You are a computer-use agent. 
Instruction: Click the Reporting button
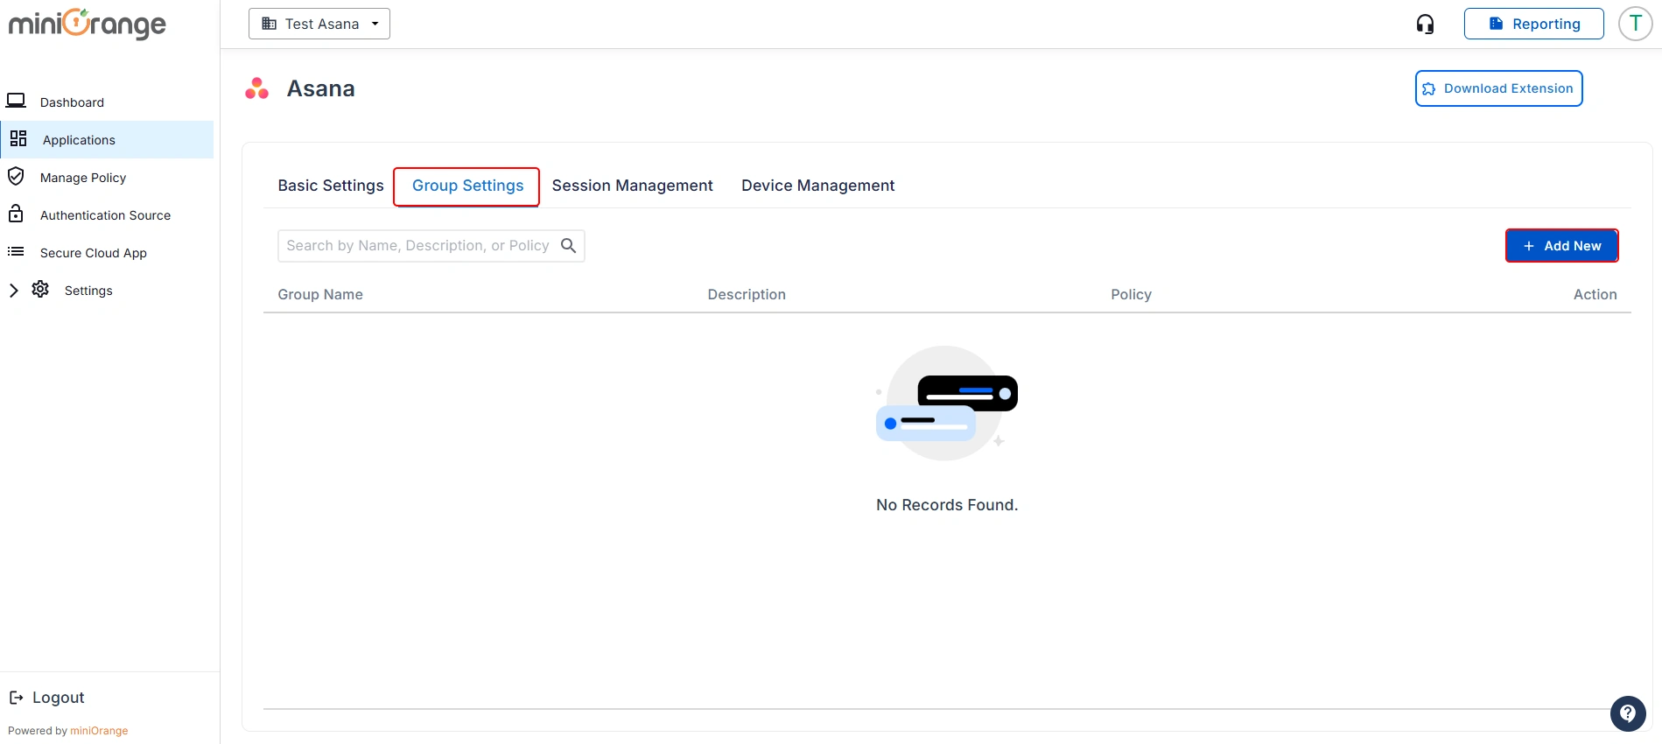pyautogui.click(x=1533, y=24)
